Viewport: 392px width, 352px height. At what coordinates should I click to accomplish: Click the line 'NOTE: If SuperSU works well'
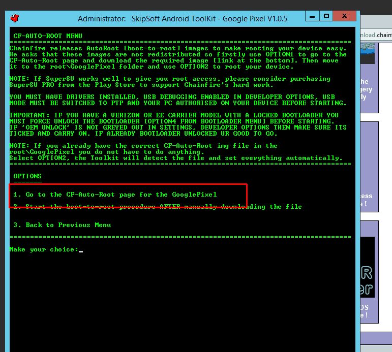click(170, 79)
